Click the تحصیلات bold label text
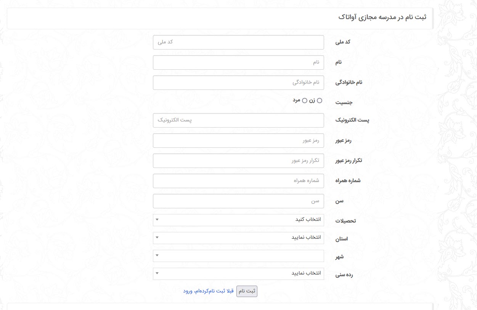Image resolution: width=477 pixels, height=310 pixels. [345, 221]
